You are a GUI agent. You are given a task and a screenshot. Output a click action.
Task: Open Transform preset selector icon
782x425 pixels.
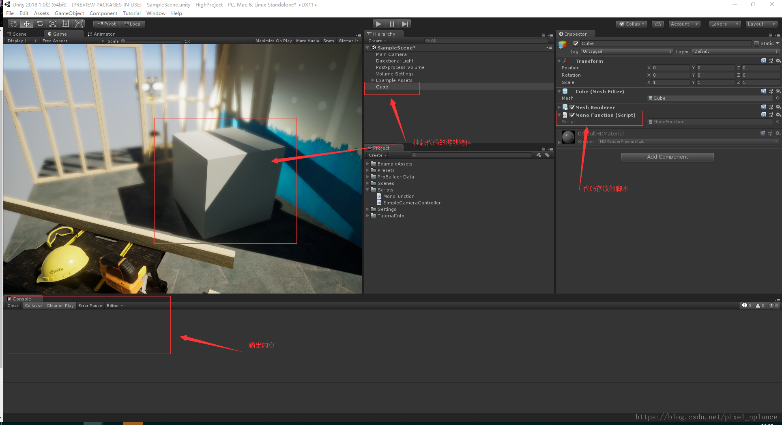pyautogui.click(x=771, y=61)
